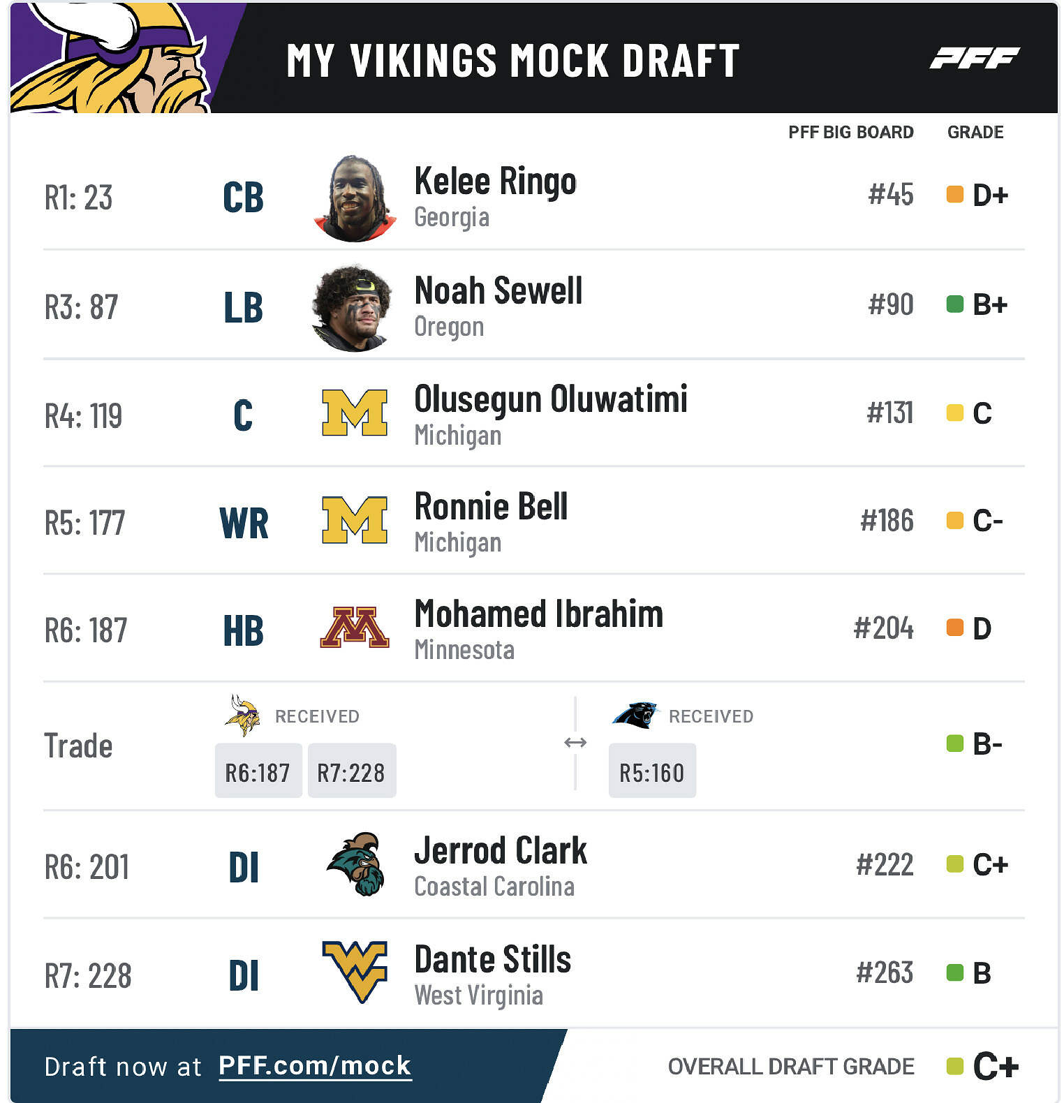This screenshot has width=1064, height=1103.
Task: Click the PFF logo in the header
Action: (x=975, y=59)
